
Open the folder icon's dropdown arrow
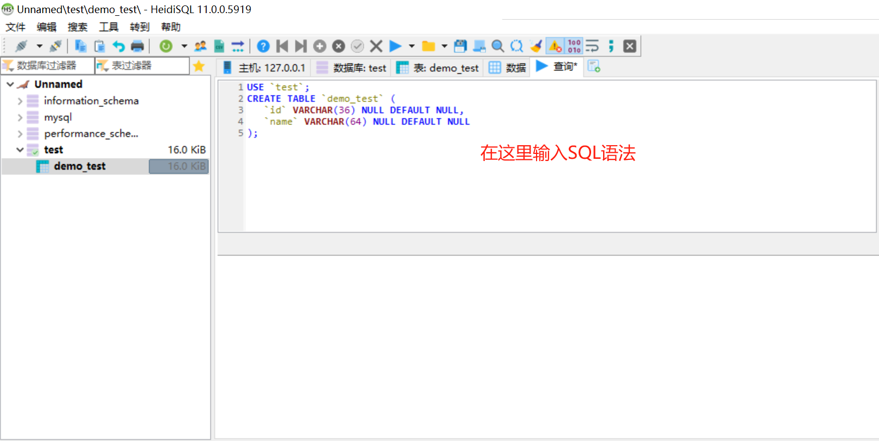(444, 46)
